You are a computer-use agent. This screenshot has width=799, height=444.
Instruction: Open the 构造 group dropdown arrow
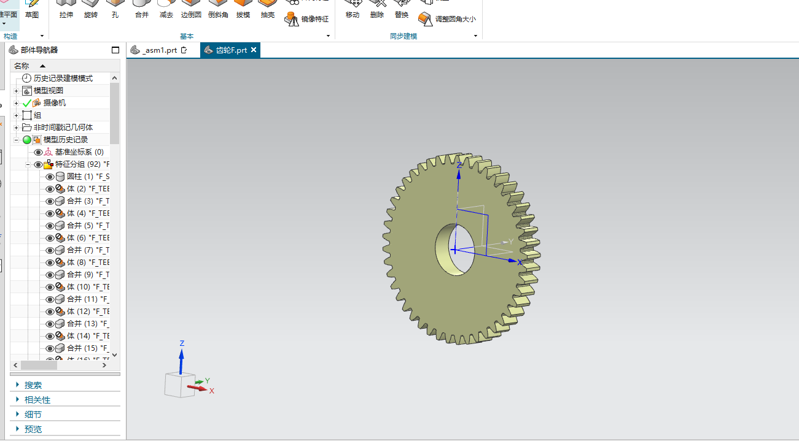click(42, 36)
